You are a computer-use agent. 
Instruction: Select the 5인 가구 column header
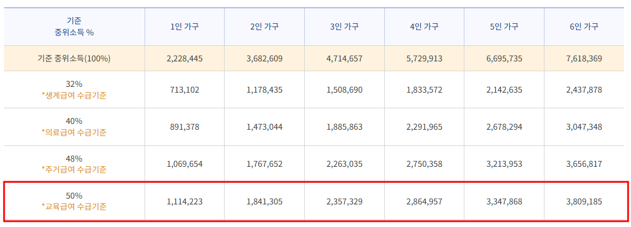pyautogui.click(x=504, y=27)
